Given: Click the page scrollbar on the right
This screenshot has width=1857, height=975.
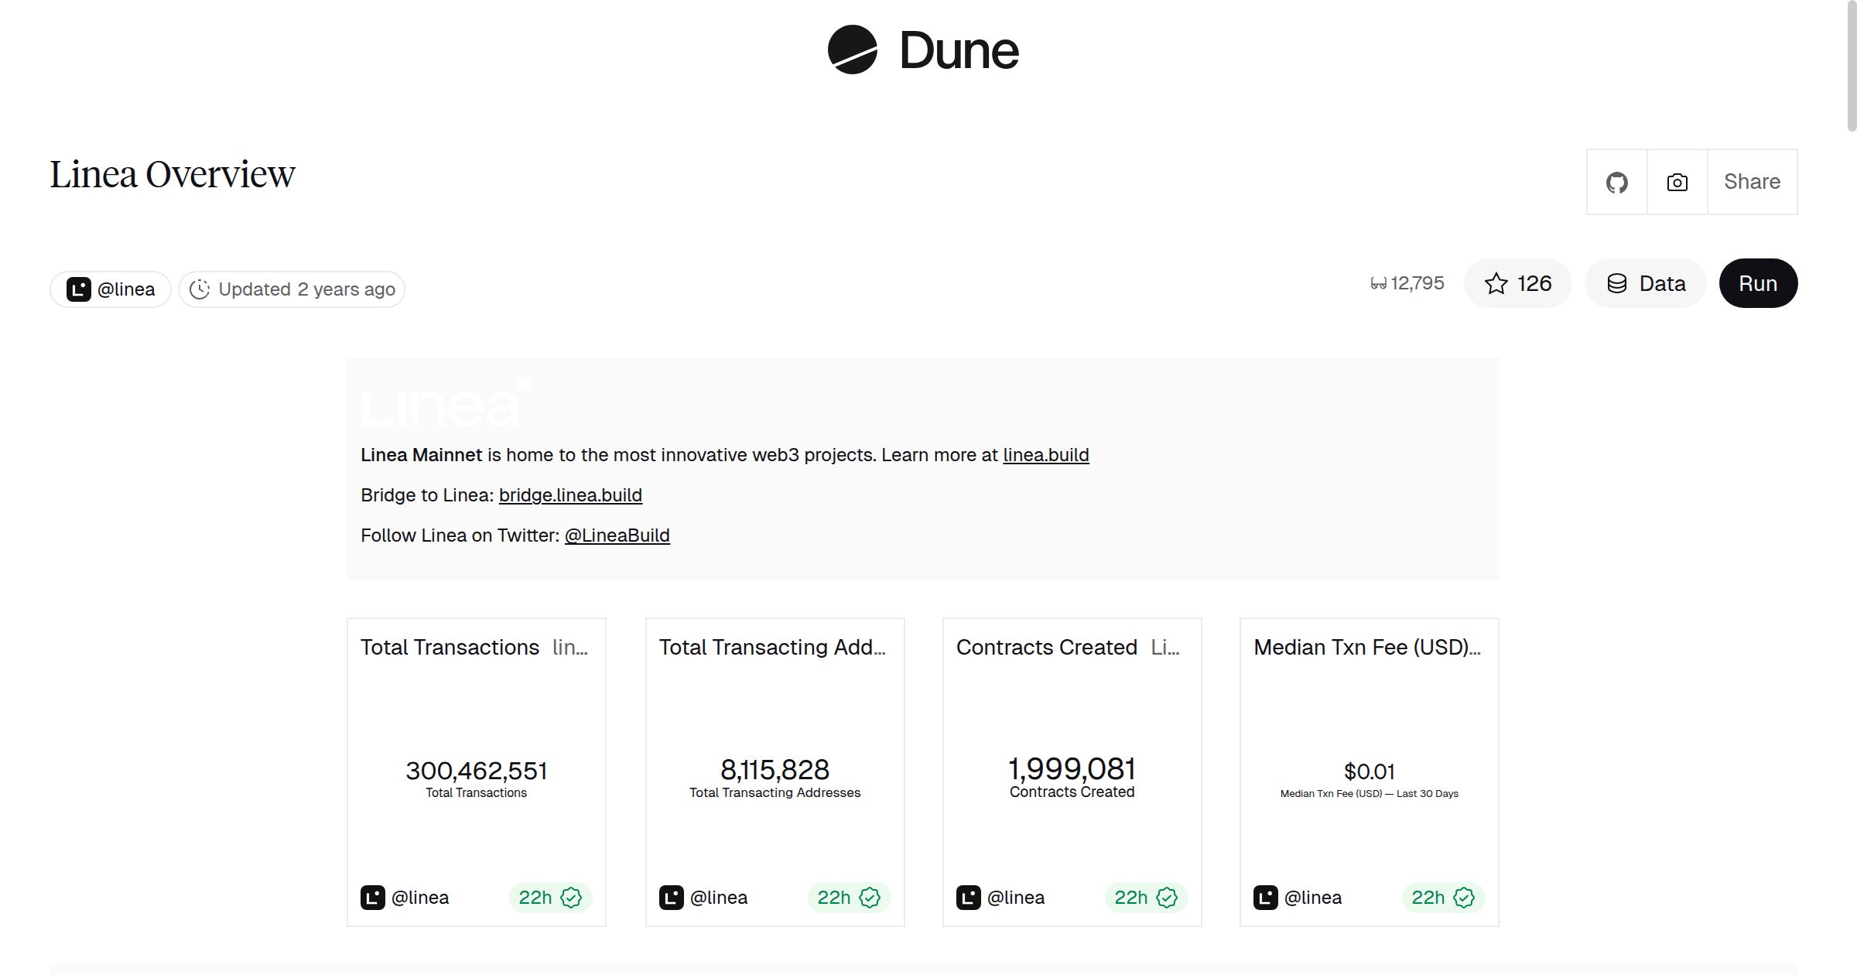Looking at the screenshot, I should click(x=1849, y=62).
